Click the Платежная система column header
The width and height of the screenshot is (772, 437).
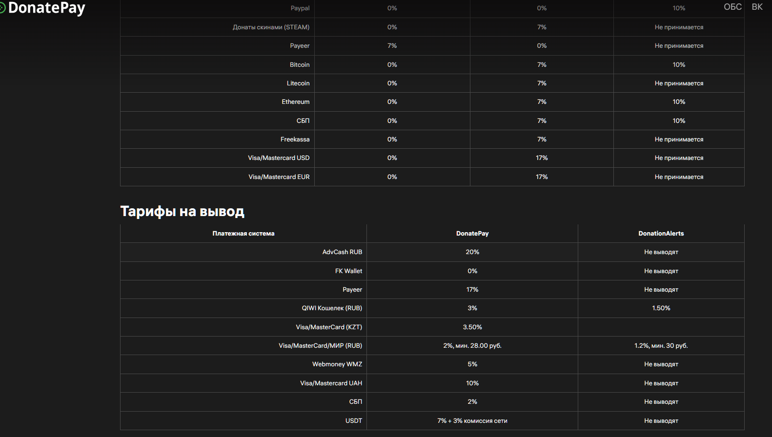pyautogui.click(x=243, y=234)
